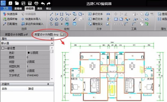Image resolution: width=167 pixels, height=102 pixels.
Task: Click 快速实体导入
Action: coord(31,19)
